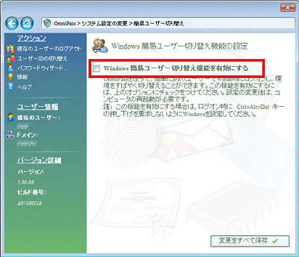The width and height of the screenshot is (299, 257).
Task: Open the 情報 link
Action: 22,77
